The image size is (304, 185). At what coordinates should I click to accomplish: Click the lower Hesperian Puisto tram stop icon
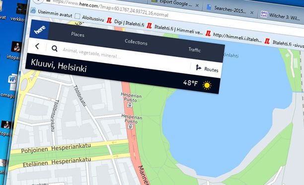pos(131,127)
